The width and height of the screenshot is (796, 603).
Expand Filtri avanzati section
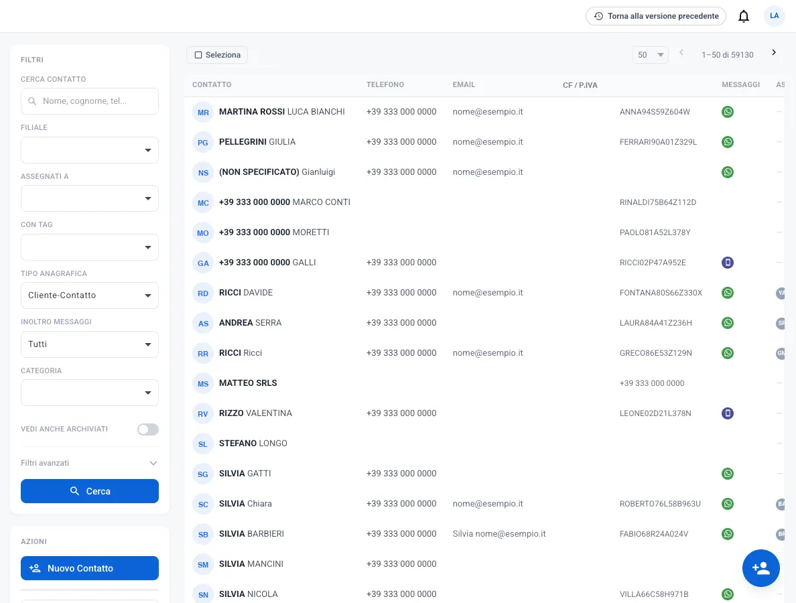[90, 463]
